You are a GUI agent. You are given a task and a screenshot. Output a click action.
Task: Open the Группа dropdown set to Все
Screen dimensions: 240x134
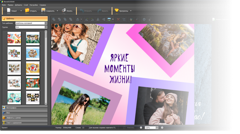tap(46, 27)
